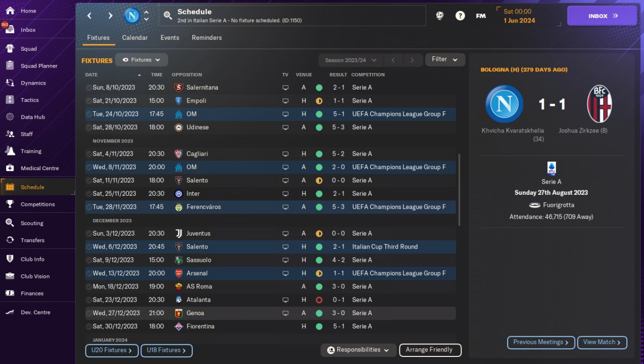Screen dimensions: 644x364
Task: Open the Data Hub icon
Action: click(x=10, y=117)
